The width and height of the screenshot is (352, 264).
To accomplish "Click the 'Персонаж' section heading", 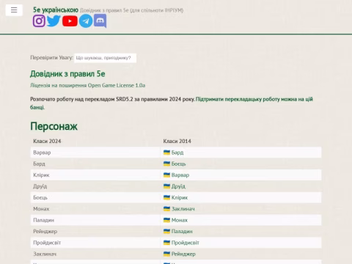I will (54, 126).
